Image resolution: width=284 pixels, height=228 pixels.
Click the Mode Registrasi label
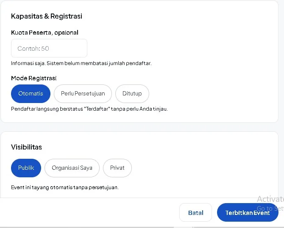(x=33, y=78)
